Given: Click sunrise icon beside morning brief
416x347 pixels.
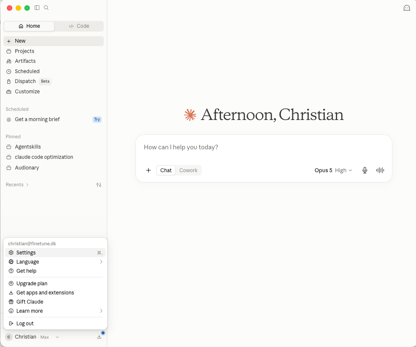Looking at the screenshot, I should pyautogui.click(x=9, y=119).
